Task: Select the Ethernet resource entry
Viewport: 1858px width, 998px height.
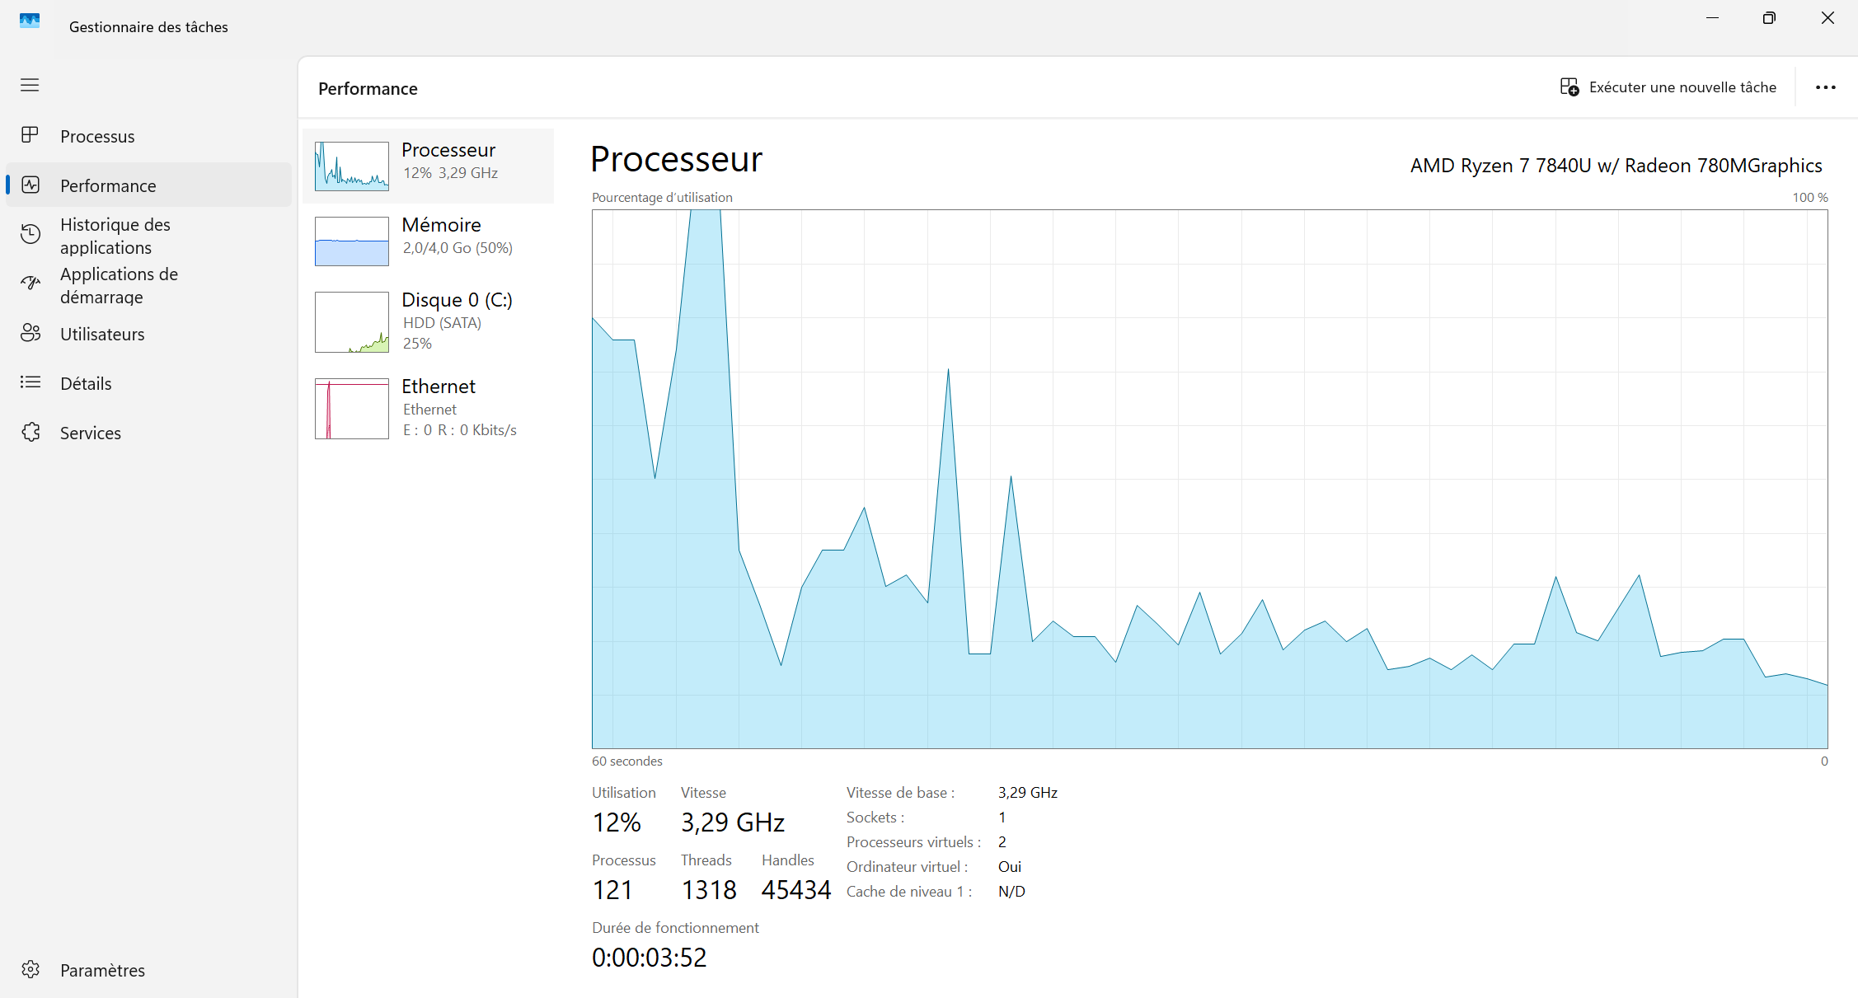Action: (x=429, y=408)
